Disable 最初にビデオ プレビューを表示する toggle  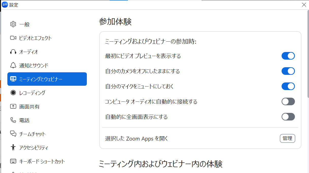click(x=288, y=56)
